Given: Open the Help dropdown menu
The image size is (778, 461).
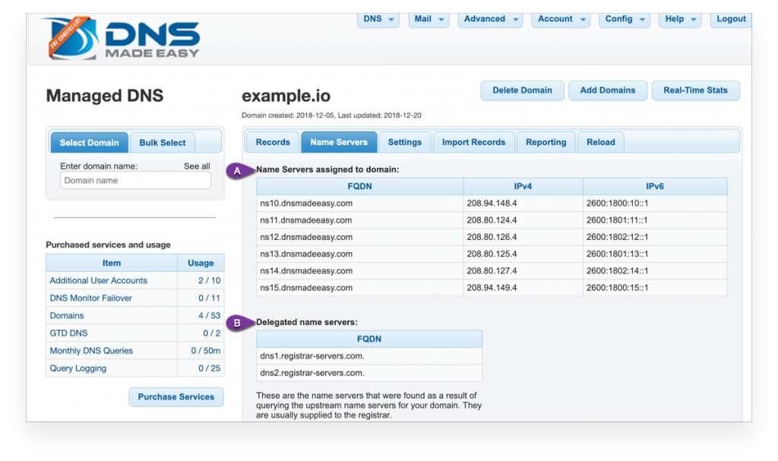Looking at the screenshot, I should [680, 20].
